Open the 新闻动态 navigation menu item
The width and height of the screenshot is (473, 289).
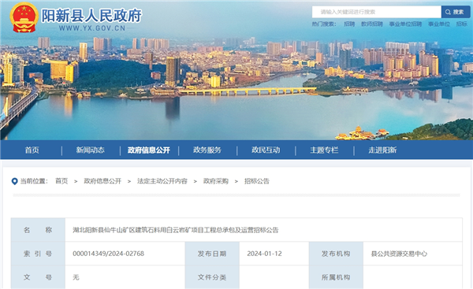[90, 150]
